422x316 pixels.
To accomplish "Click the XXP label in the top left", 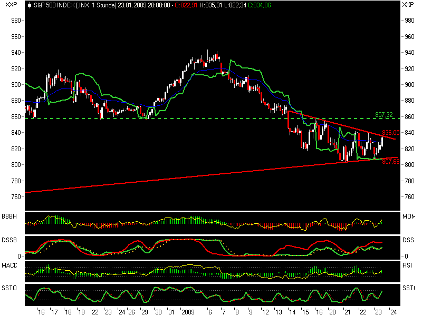I will (8, 6).
